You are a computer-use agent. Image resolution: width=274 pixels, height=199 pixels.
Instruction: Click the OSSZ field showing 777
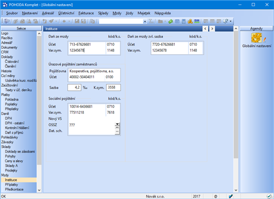(92, 125)
